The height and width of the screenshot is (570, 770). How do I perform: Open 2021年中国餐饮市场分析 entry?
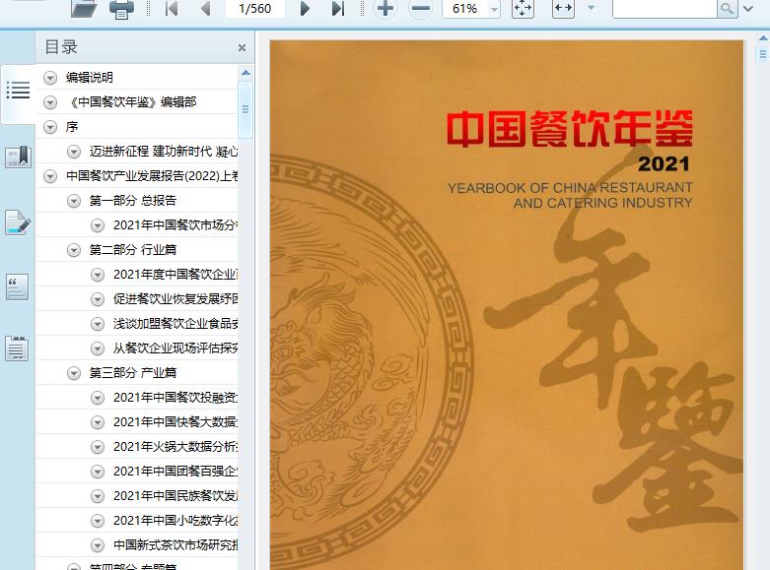[x=175, y=225]
